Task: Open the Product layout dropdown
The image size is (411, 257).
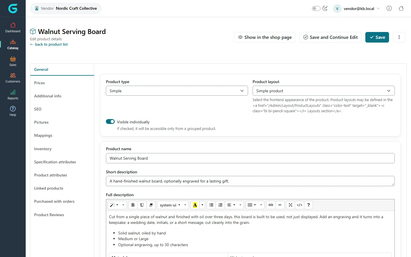Action: click(x=323, y=91)
